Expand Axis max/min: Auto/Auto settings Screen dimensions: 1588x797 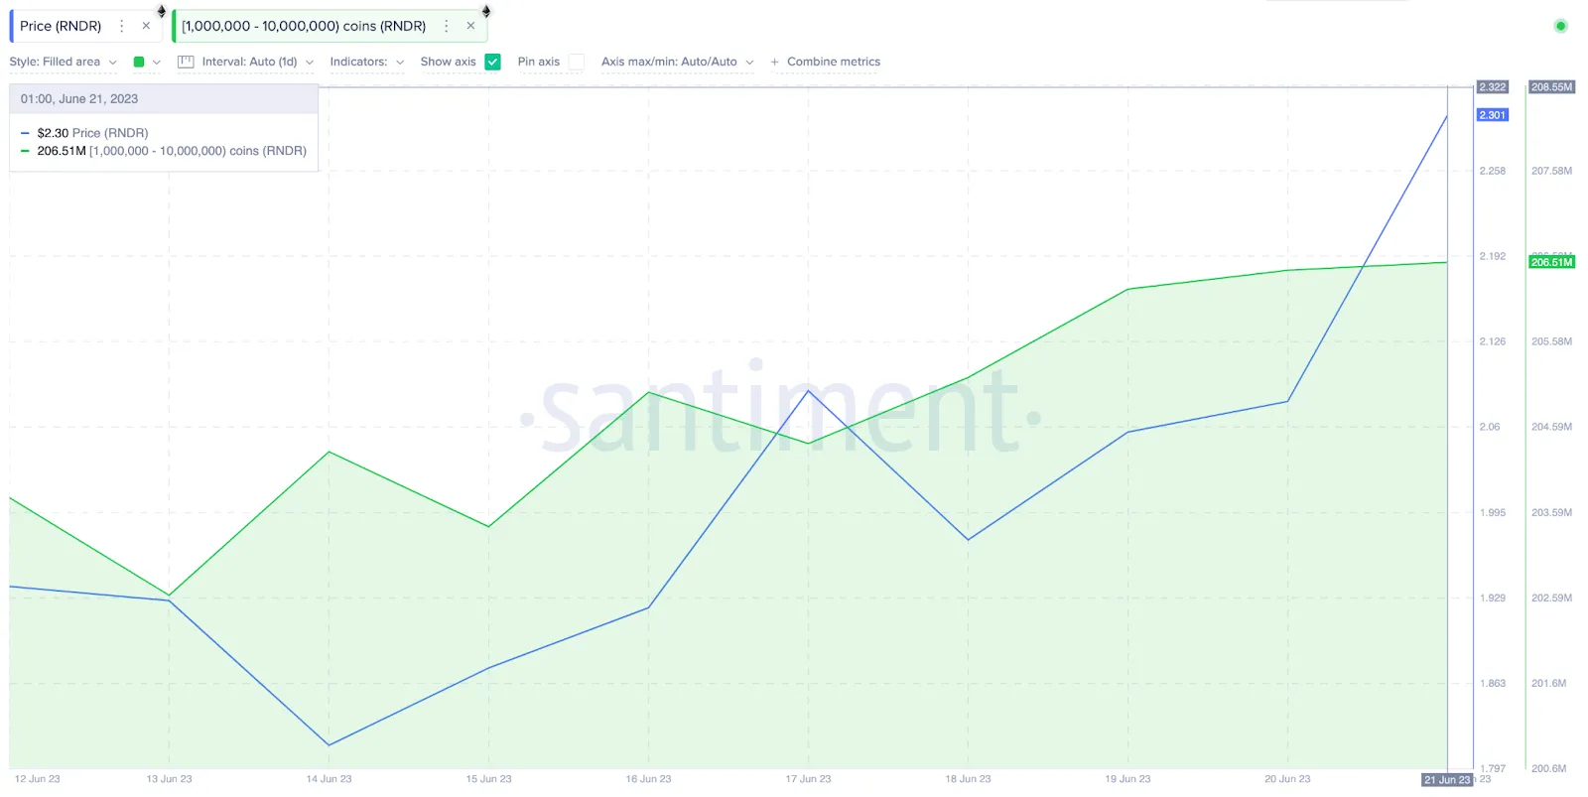coord(678,62)
